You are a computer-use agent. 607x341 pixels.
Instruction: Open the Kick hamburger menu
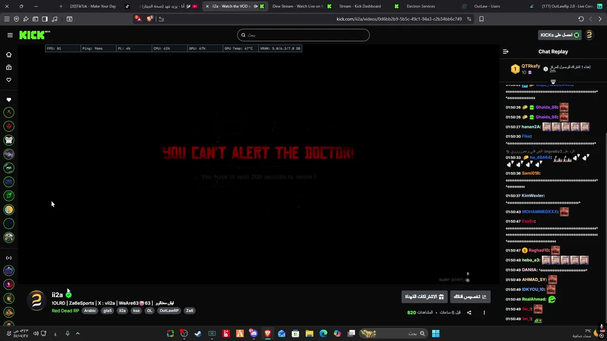(10, 35)
